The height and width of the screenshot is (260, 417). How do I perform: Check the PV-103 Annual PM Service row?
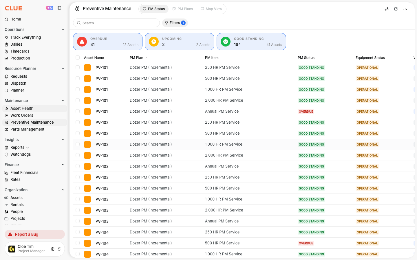[x=78, y=221]
